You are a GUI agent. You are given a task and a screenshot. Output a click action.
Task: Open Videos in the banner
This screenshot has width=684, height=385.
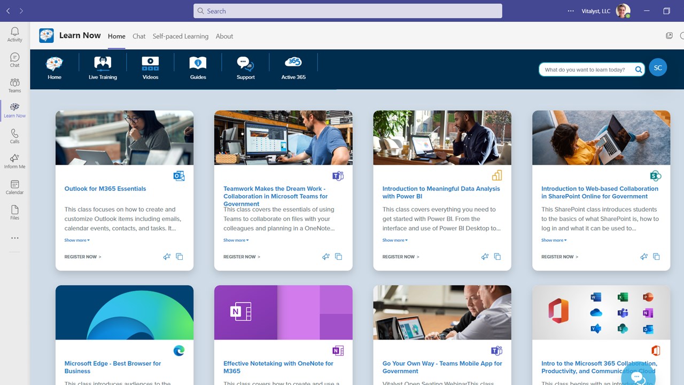(x=150, y=69)
